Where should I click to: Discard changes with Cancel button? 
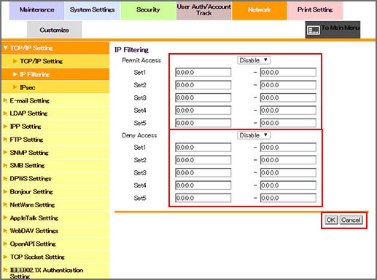[x=351, y=220]
